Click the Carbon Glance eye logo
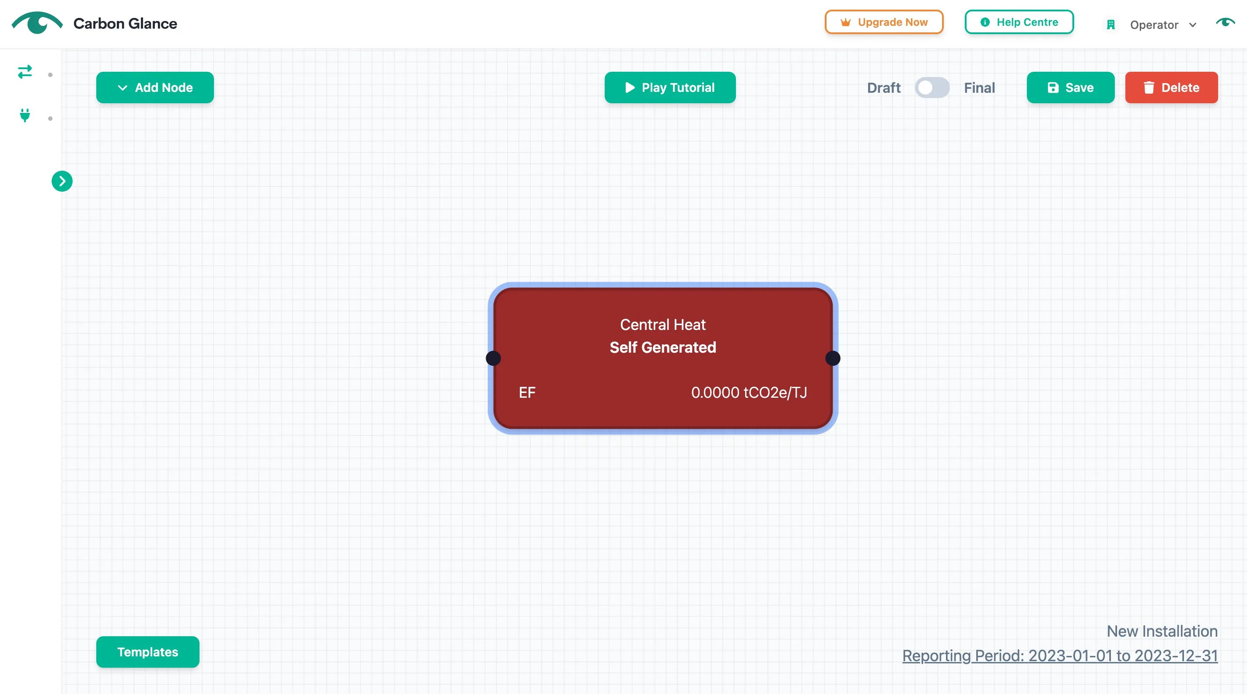The height and width of the screenshot is (694, 1247). [37, 23]
